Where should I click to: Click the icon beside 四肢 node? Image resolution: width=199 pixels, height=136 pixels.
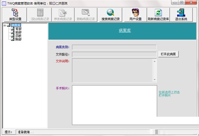pos(13,36)
